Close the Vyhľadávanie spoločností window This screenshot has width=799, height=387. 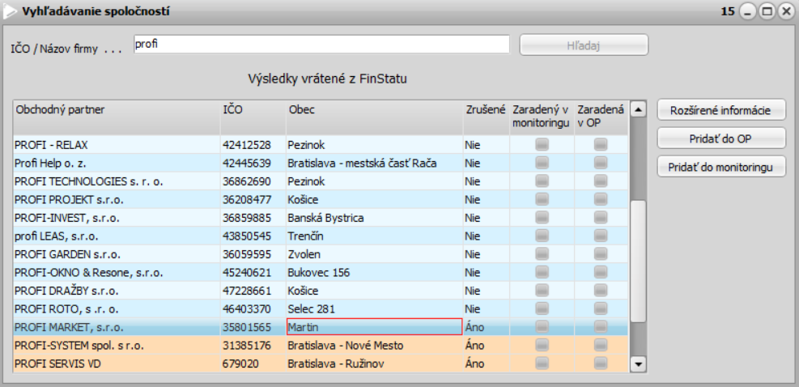(786, 11)
